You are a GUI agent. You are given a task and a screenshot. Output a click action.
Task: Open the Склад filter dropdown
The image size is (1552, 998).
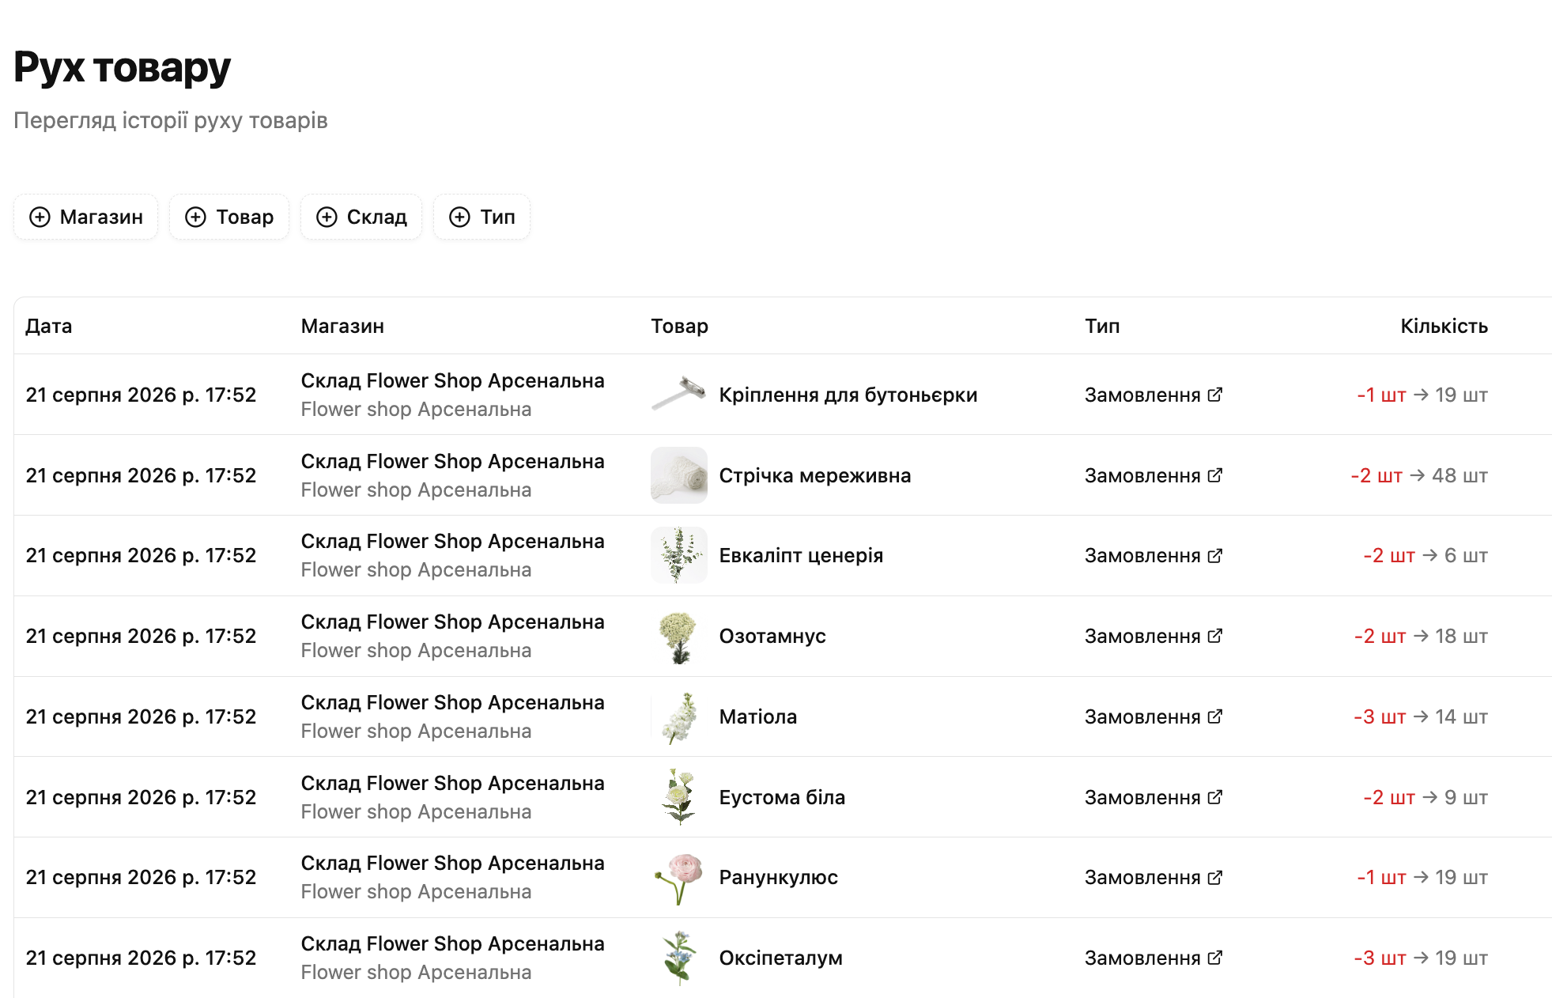click(x=361, y=217)
